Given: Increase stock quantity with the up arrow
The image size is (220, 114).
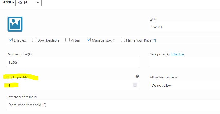Looking at the screenshot, I should [x=135, y=84].
